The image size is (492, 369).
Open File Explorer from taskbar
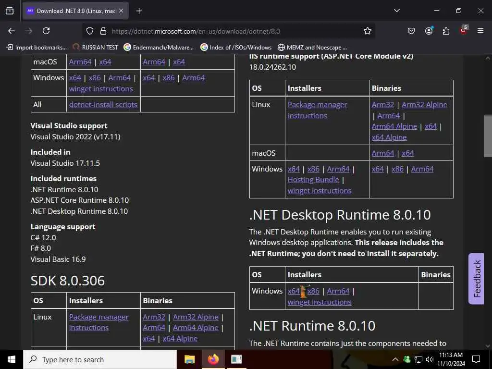click(189, 359)
